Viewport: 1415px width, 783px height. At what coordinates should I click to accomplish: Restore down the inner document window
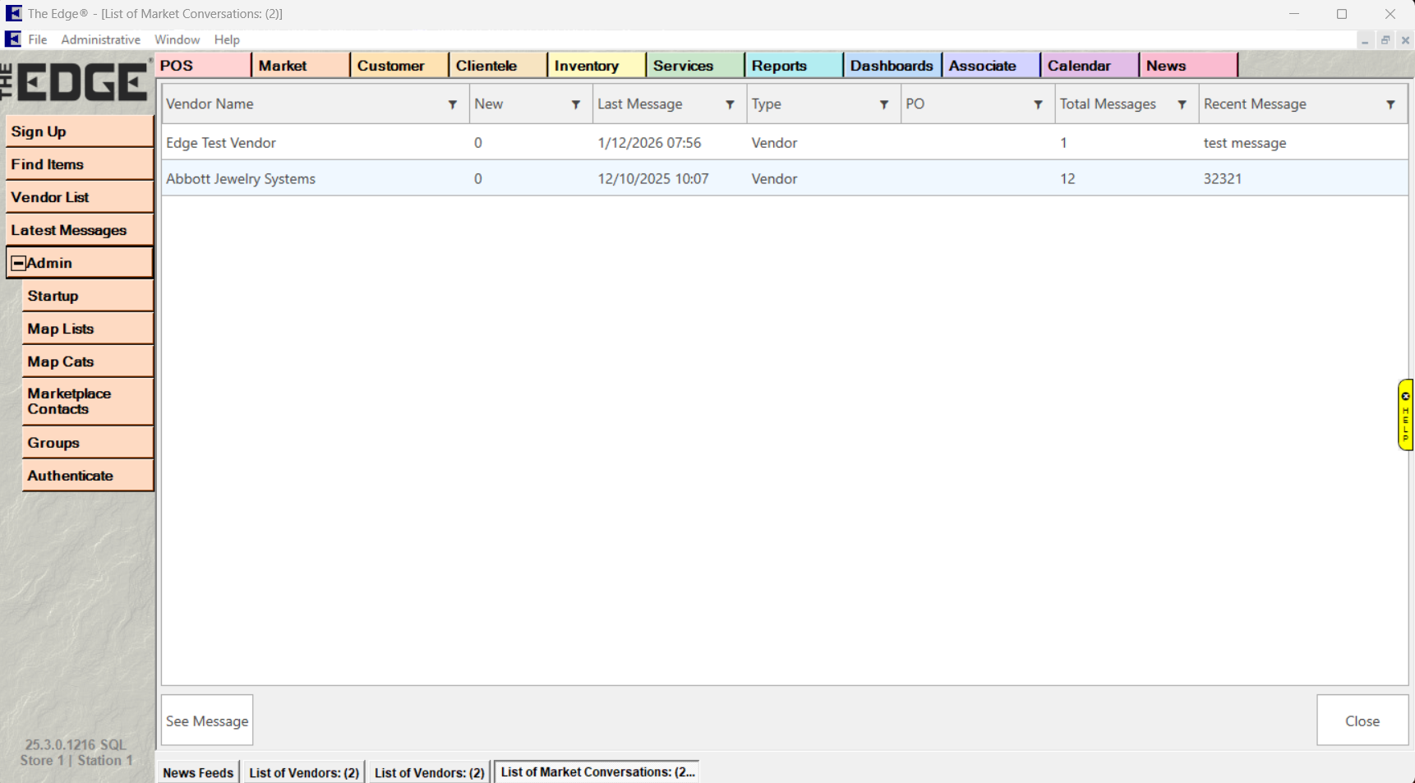coord(1385,39)
